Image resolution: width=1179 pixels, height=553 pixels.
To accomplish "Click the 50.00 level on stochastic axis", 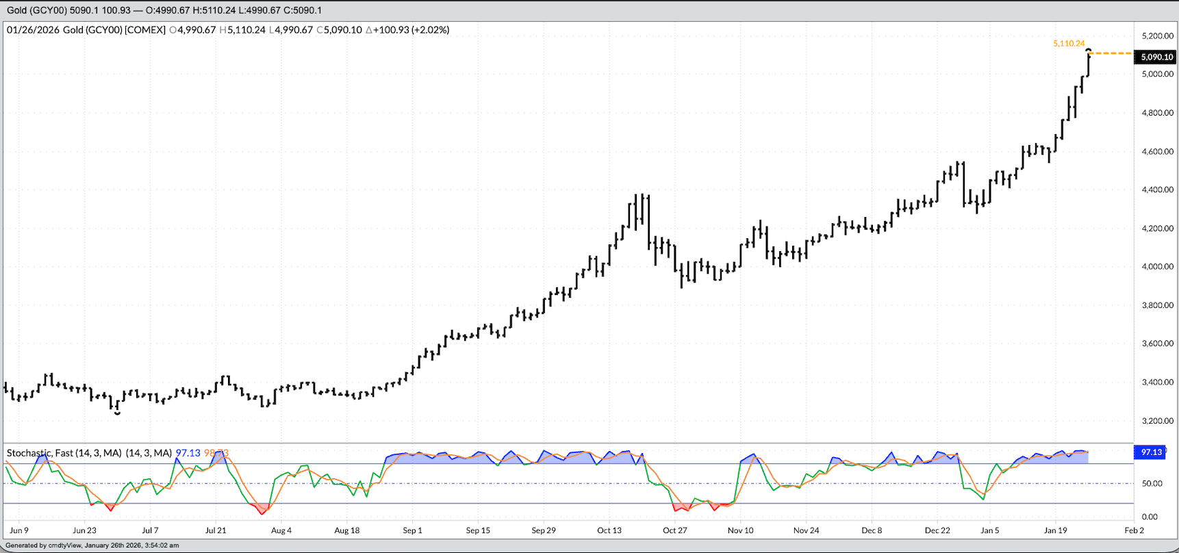I will [x=1152, y=484].
